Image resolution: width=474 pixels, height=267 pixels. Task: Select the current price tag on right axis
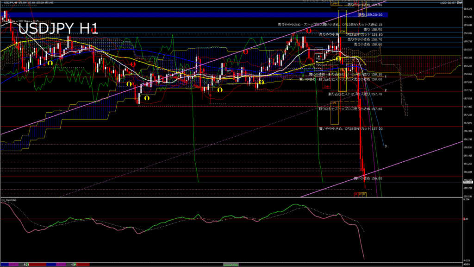(x=468, y=182)
